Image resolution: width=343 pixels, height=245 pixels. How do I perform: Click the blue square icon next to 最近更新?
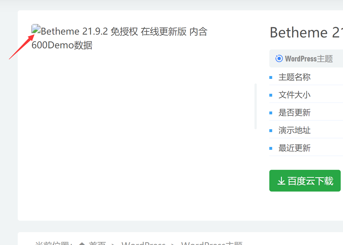(271, 148)
